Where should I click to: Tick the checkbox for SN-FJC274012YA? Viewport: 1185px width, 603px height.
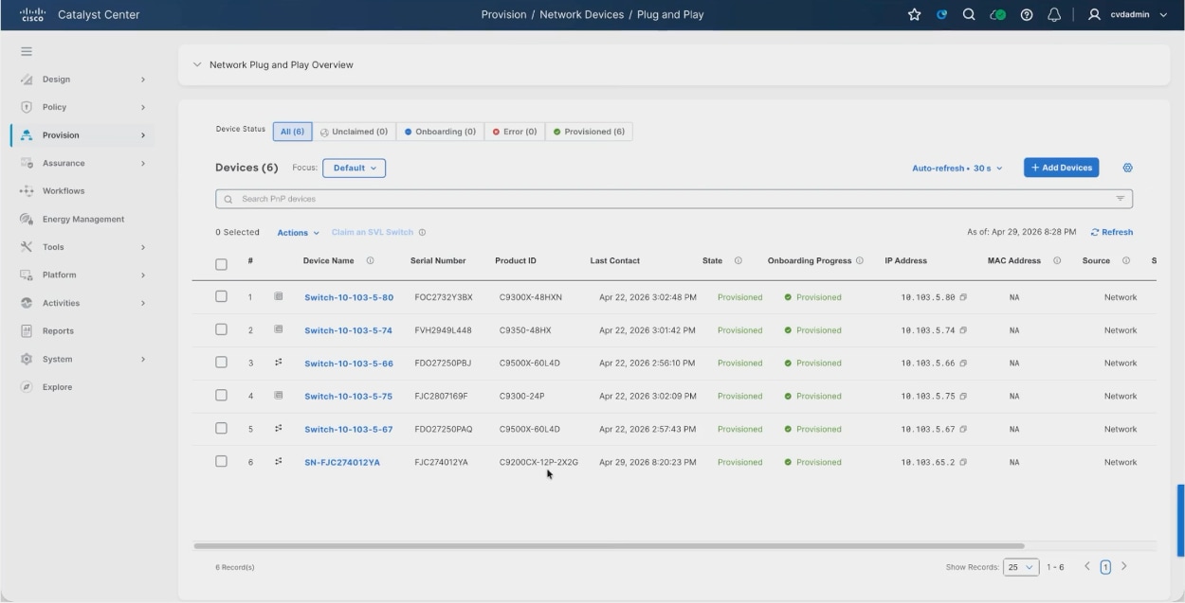coord(221,462)
